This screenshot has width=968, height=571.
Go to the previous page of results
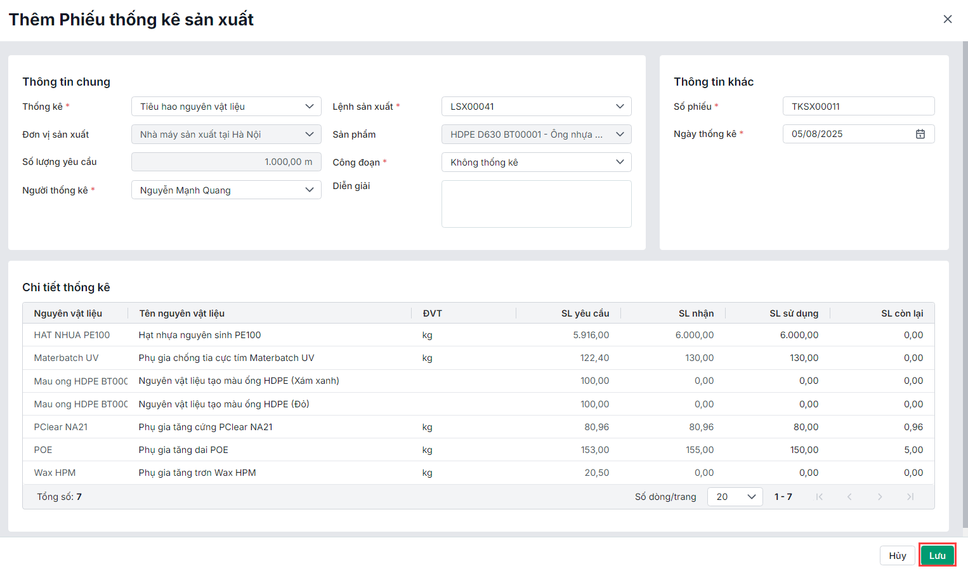(x=849, y=497)
